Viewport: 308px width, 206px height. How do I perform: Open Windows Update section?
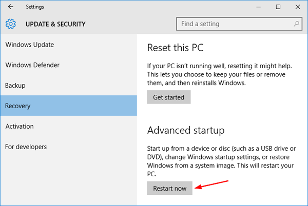click(30, 45)
